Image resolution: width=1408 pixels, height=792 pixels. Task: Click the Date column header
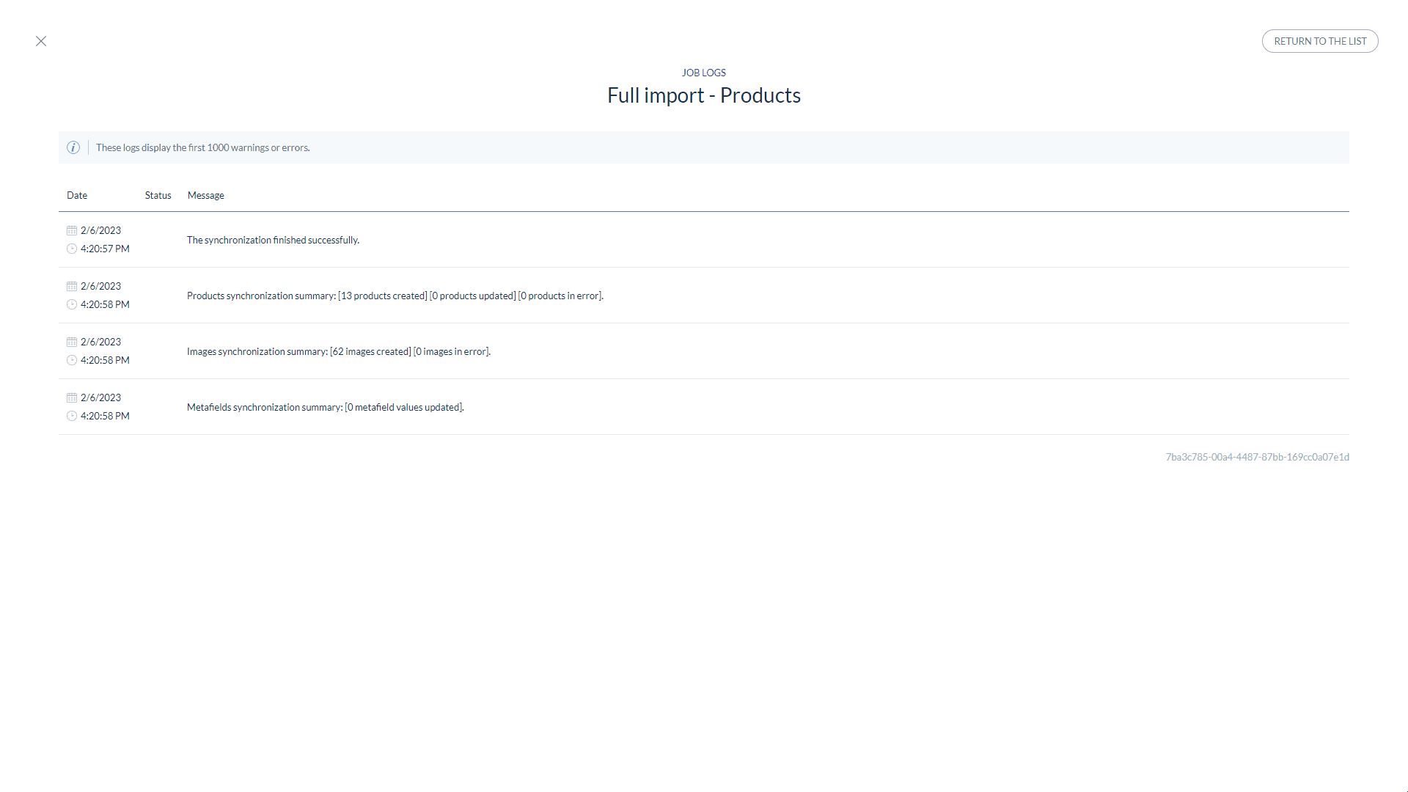[77, 195]
